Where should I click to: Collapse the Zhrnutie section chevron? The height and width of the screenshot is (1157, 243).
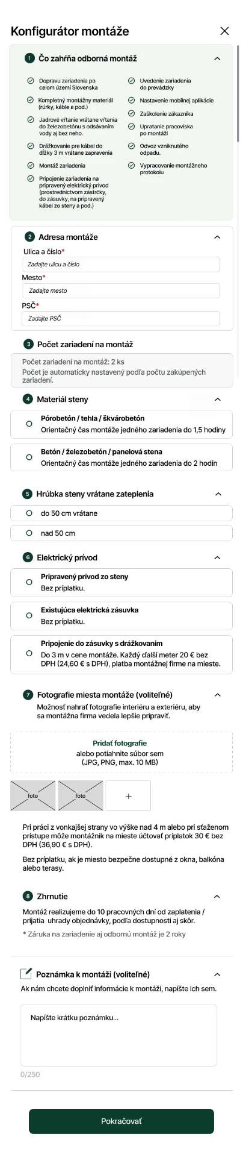tap(218, 897)
